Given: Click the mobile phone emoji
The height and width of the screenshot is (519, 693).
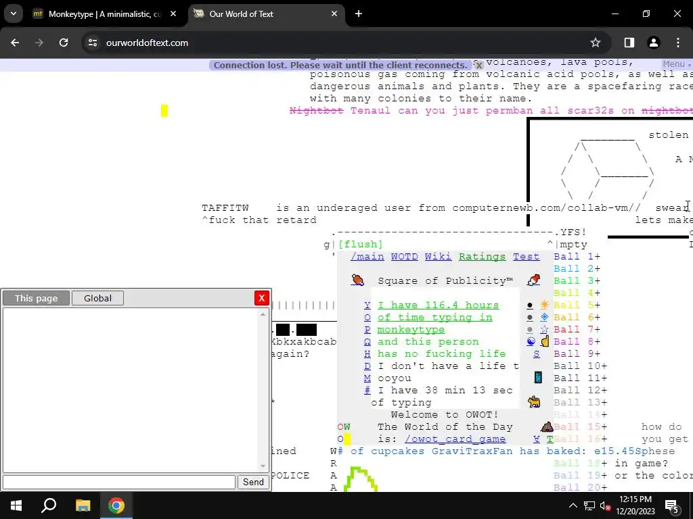Looking at the screenshot, I should pos(538,377).
